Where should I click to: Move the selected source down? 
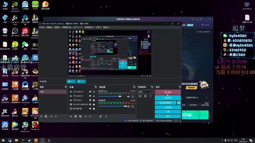(x=90, y=116)
